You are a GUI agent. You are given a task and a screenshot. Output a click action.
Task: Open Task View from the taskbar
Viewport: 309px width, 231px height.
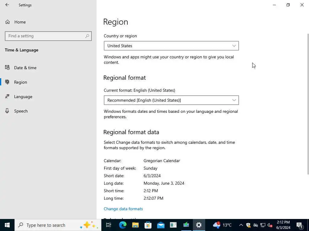[x=109, y=225]
